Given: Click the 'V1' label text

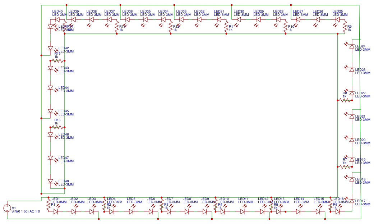Looking at the screenshot, I should [x=14, y=208].
